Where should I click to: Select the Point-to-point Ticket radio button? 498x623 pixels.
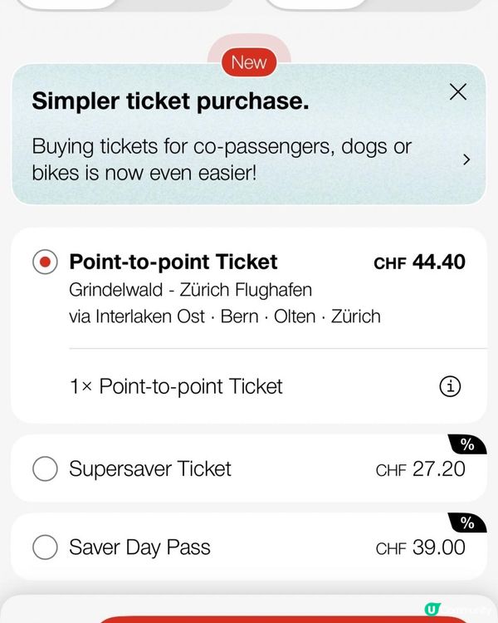tap(45, 262)
